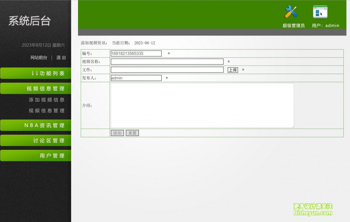Click inside the 介绍 description textarea
The height and width of the screenshot is (222, 350).
[x=202, y=105]
